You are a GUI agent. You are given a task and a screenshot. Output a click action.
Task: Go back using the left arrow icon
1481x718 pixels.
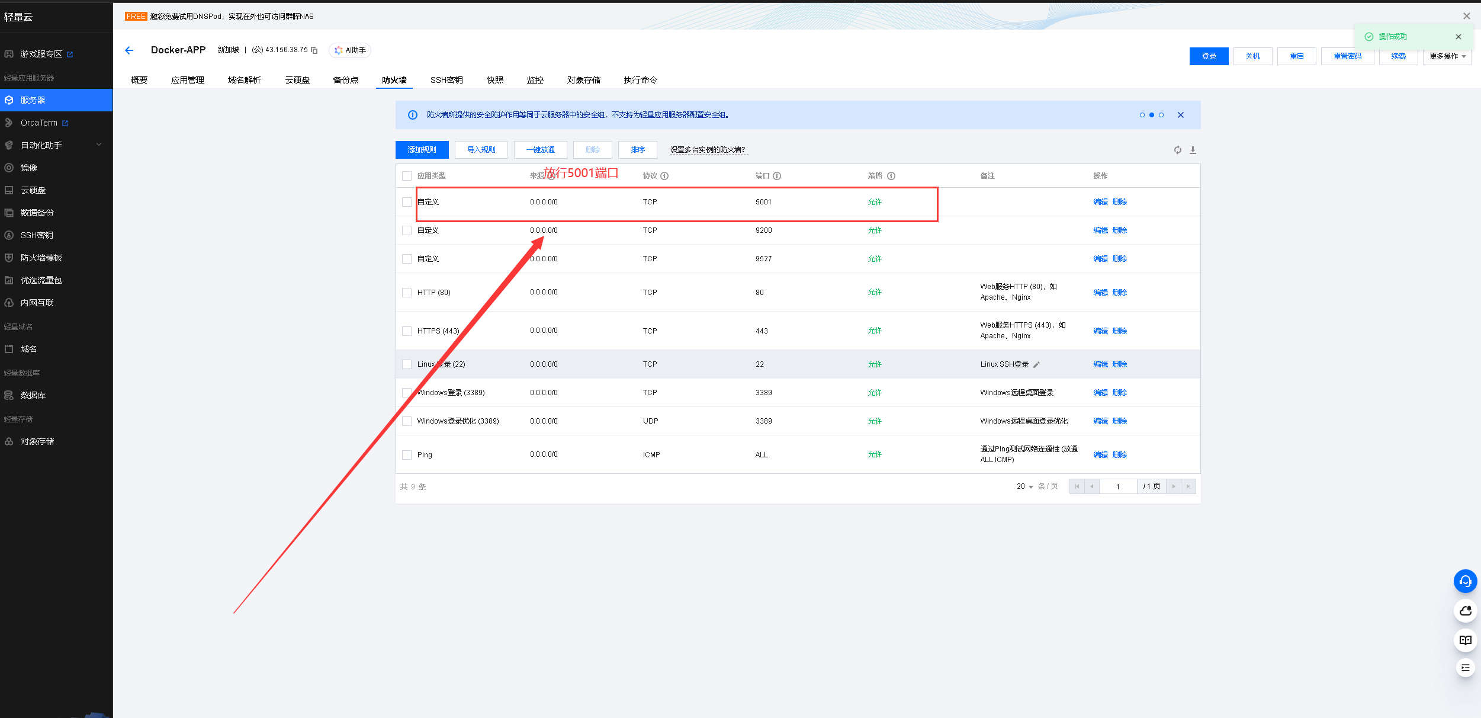pos(129,50)
